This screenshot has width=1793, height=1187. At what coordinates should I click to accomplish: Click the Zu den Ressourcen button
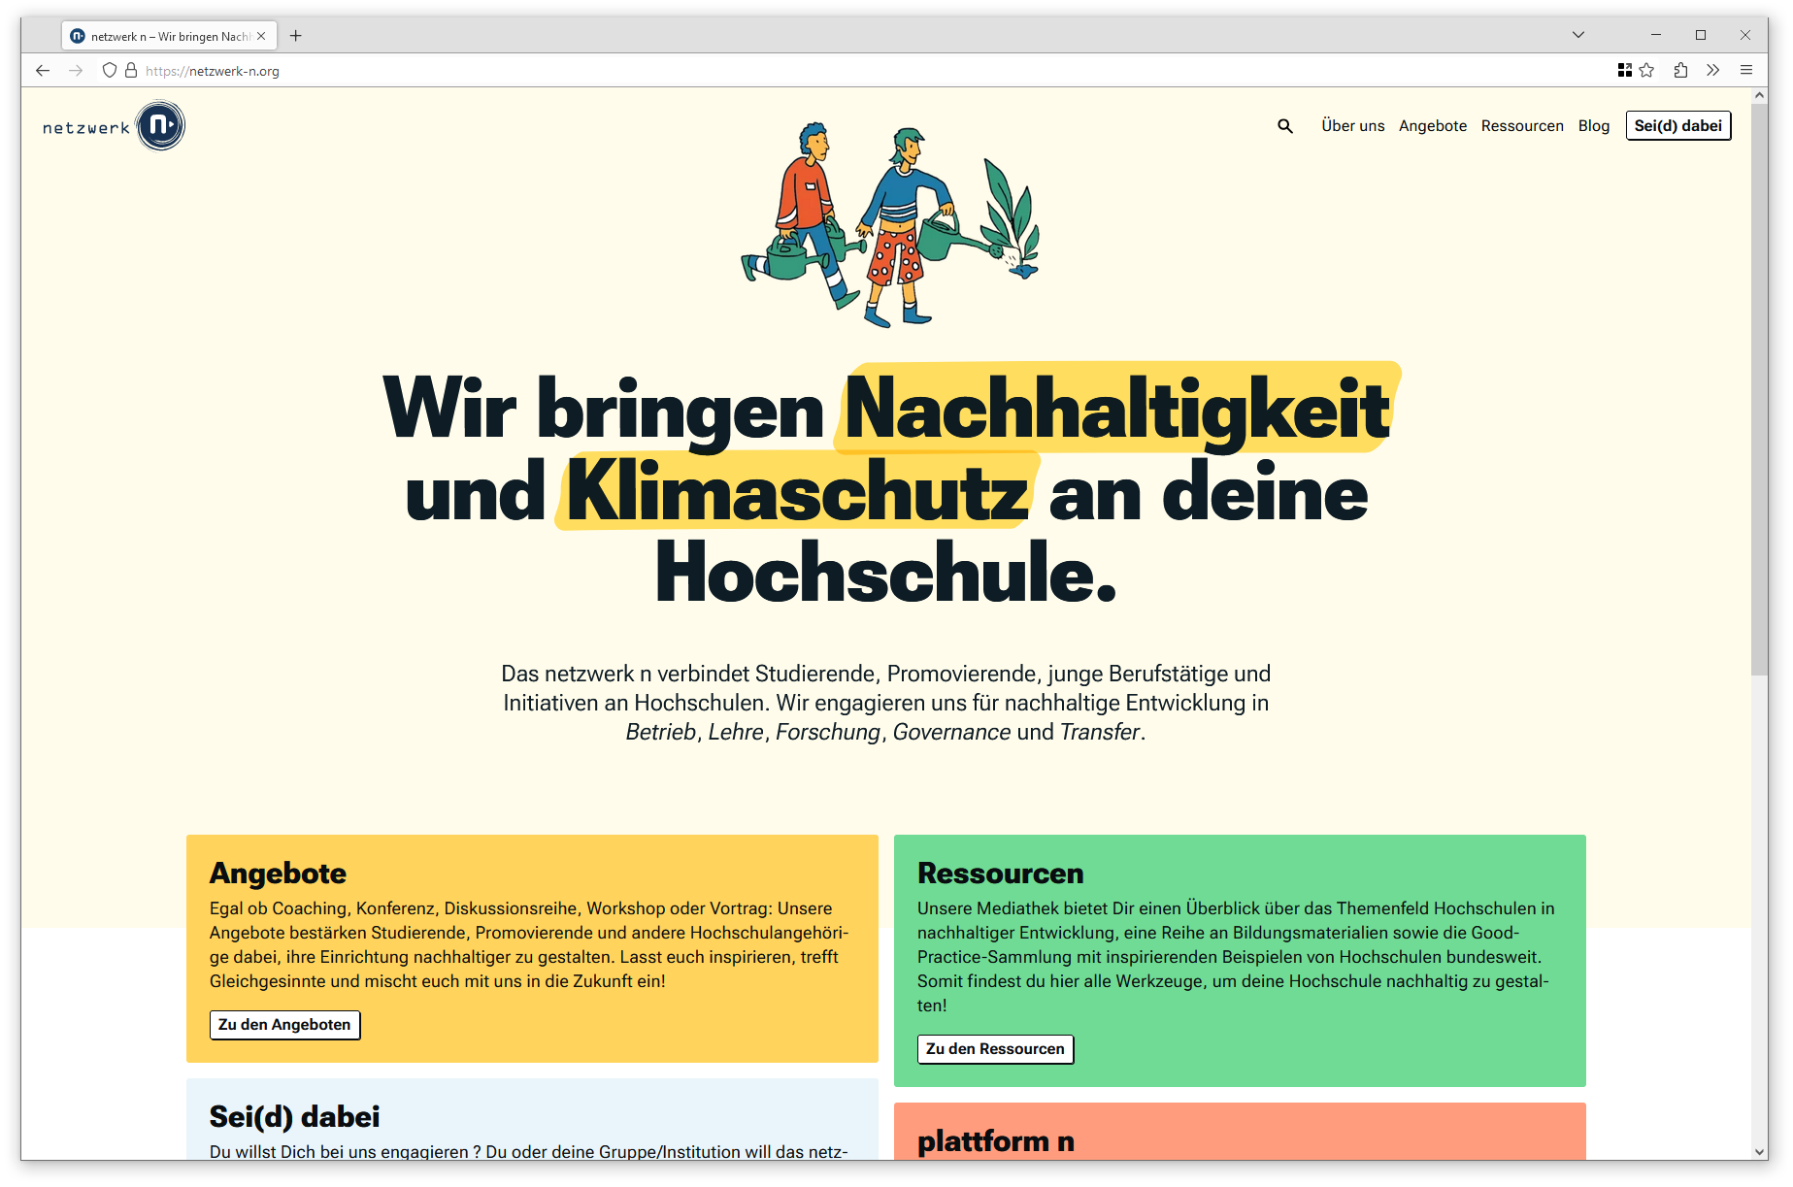click(x=995, y=1049)
